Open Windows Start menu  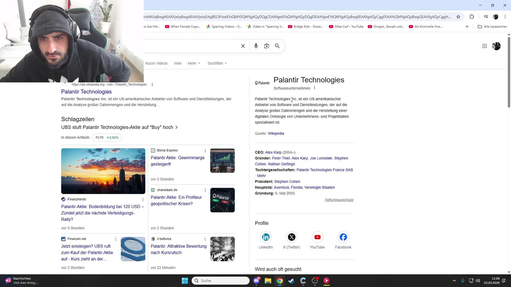click(x=185, y=281)
